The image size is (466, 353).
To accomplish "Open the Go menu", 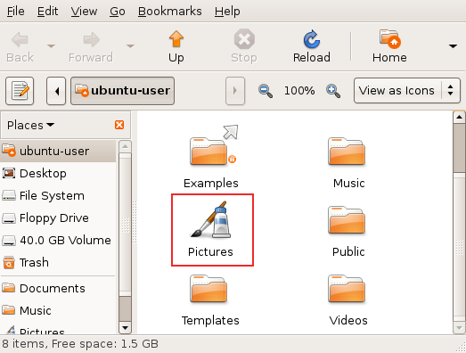I will tap(118, 12).
